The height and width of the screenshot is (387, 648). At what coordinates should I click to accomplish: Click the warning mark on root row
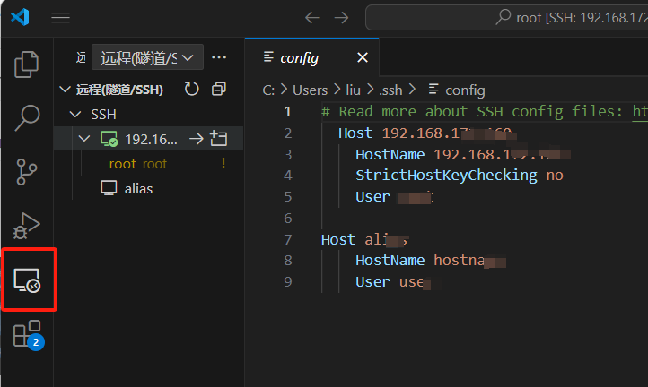click(x=223, y=162)
